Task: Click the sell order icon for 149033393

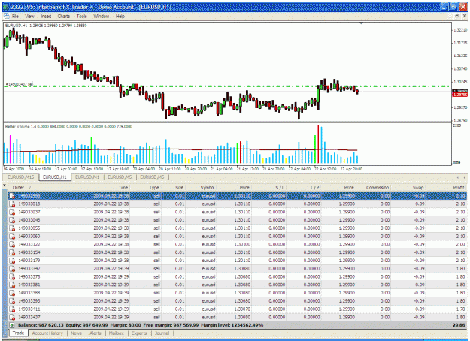Action: [12, 301]
